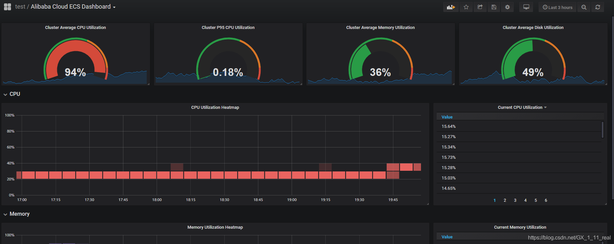Click the heatmap 19:45 time label
Screen dimensions: 614x244
[x=393, y=200]
